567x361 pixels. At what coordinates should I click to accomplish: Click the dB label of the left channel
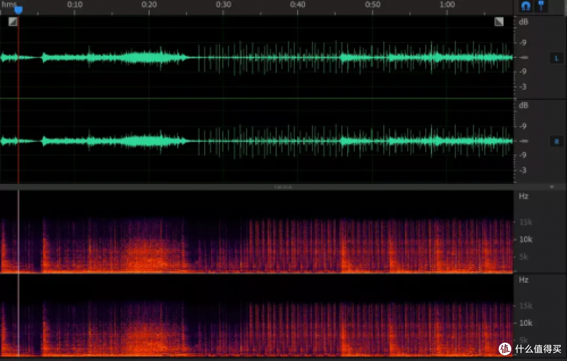click(x=523, y=22)
